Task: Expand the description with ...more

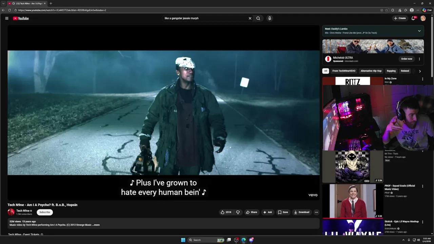Action: (x=96, y=225)
